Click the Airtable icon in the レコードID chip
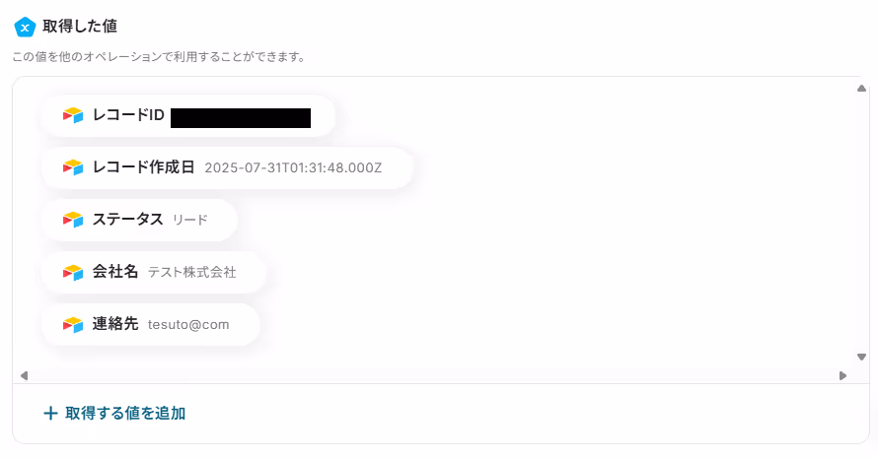Image resolution: width=878 pixels, height=458 pixels. 73,115
